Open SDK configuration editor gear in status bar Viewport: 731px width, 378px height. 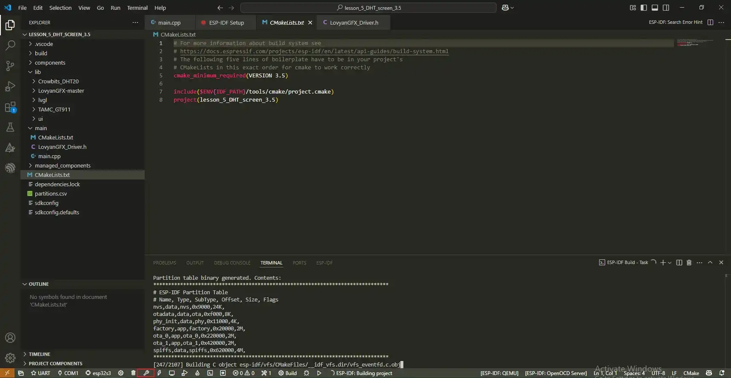[x=121, y=373]
